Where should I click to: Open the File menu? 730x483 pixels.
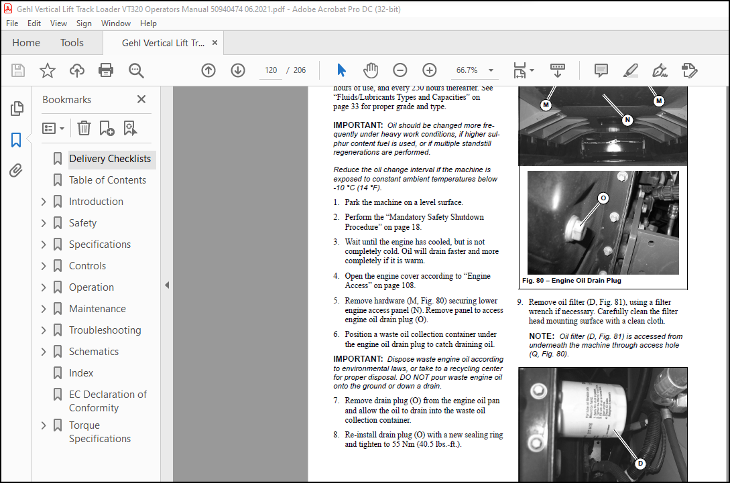pos(12,23)
